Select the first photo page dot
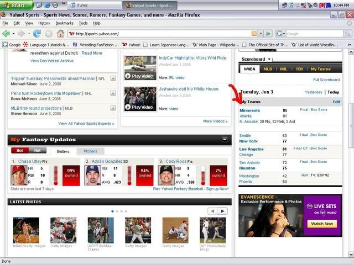The image size is (354, 265). point(112,211)
